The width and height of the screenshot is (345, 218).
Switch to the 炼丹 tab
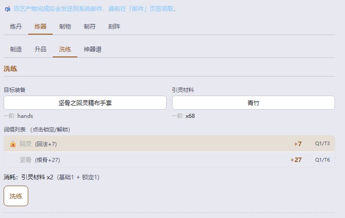tap(16, 26)
